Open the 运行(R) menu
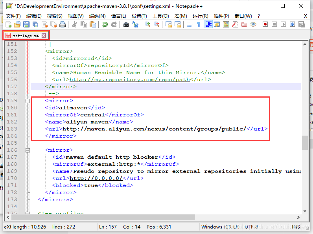Viewport: 313px width, 234px height. pyautogui.click(x=200, y=16)
